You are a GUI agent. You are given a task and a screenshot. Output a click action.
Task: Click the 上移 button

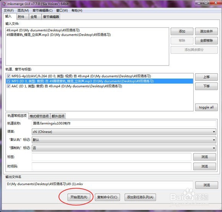206,77
